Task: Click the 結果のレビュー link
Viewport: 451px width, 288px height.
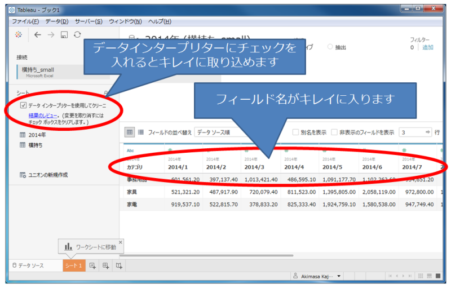Action: (x=43, y=116)
